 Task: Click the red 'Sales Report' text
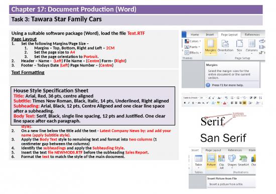tap(136, 152)
